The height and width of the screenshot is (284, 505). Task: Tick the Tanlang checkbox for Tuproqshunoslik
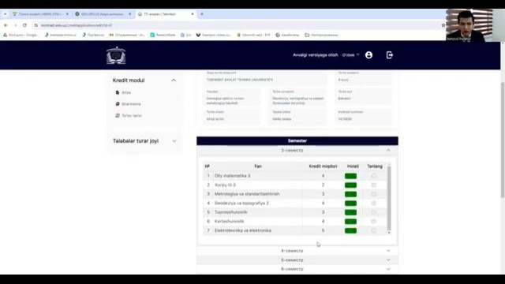[x=373, y=212]
